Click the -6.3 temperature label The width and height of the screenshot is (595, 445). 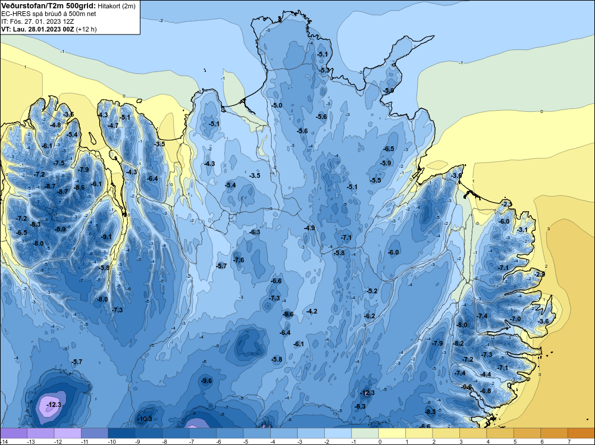pyautogui.click(x=255, y=232)
